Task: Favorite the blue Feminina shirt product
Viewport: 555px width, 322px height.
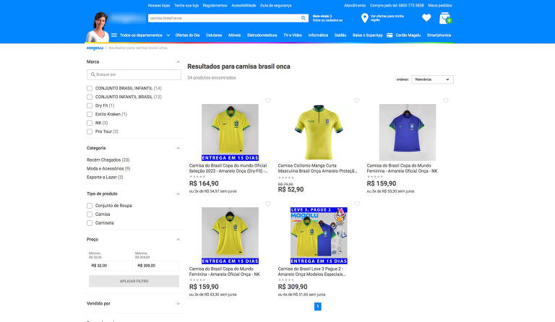Action: [446, 100]
